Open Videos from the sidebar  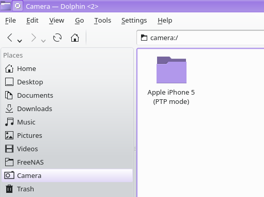click(67, 149)
